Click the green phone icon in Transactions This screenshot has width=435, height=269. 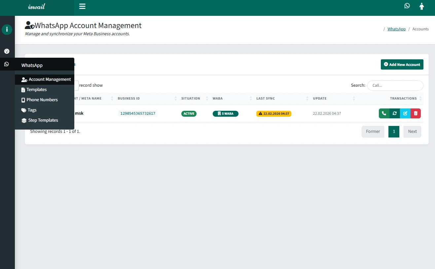pos(384,113)
